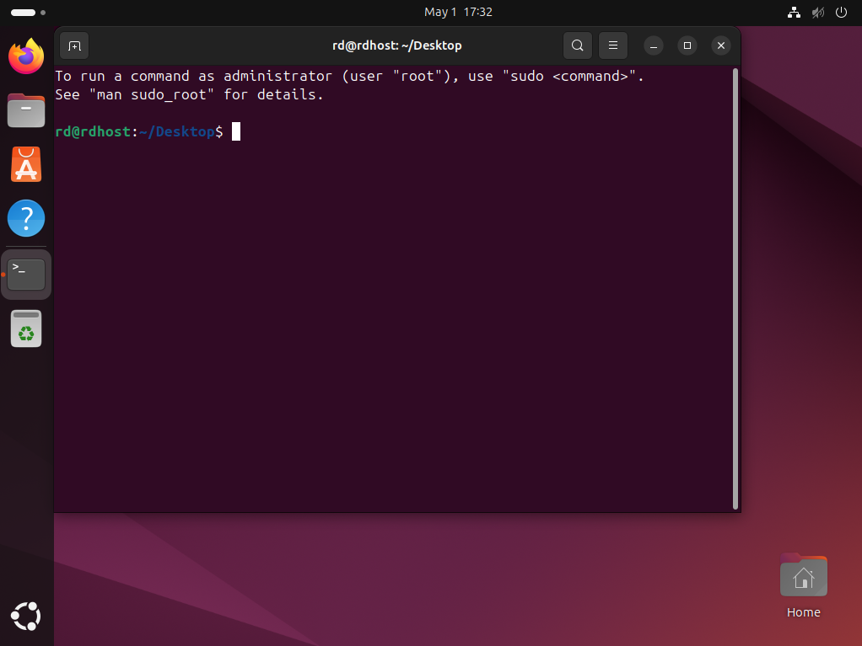Open the Help icon in dock

tap(26, 218)
